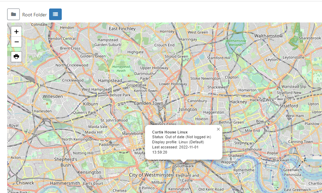This screenshot has width=322, height=193.
Task: Click the Walthamstow Wetlands label
Action: coord(236,43)
